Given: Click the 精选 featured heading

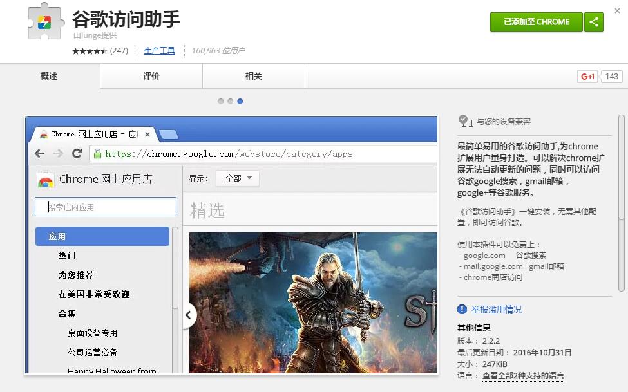Looking at the screenshot, I should point(207,210).
